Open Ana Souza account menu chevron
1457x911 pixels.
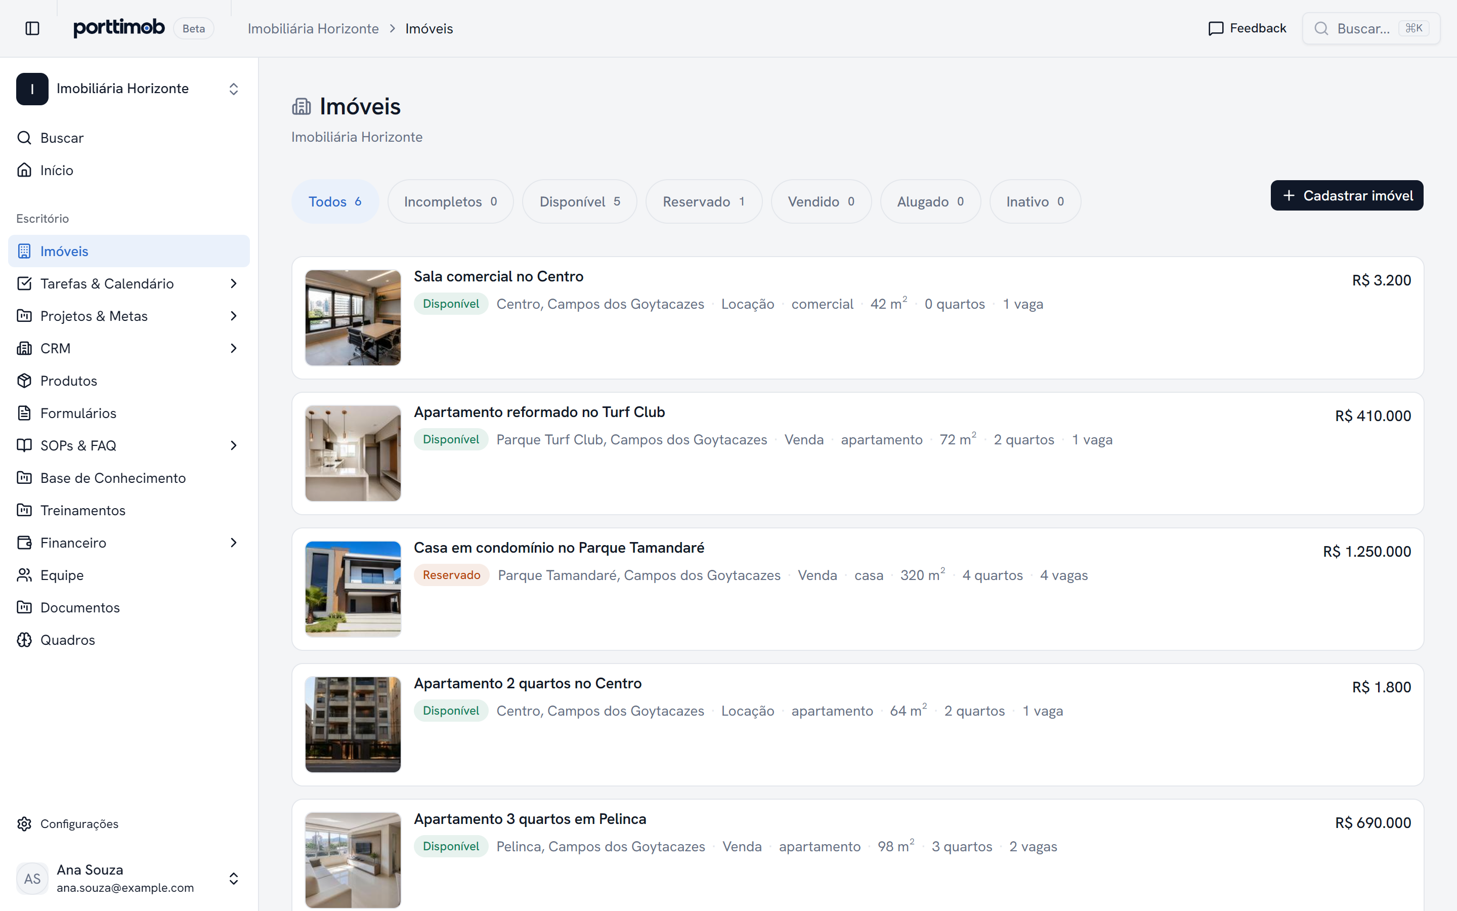click(x=234, y=879)
